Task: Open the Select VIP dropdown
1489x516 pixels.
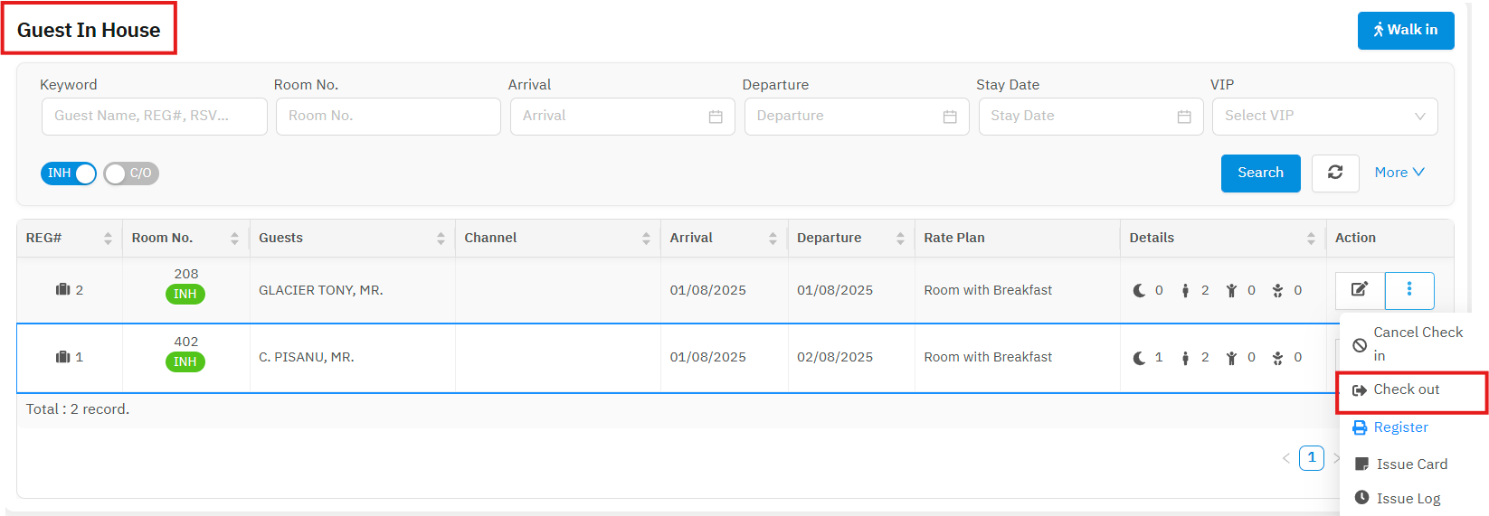Action: pyautogui.click(x=1324, y=117)
